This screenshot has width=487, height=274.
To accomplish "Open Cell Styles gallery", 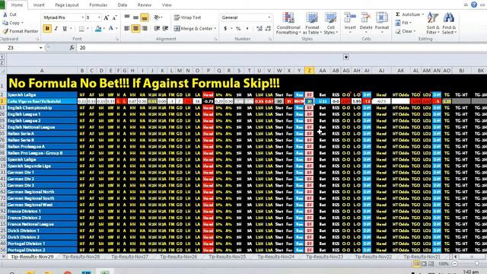I will pyautogui.click(x=330, y=24).
